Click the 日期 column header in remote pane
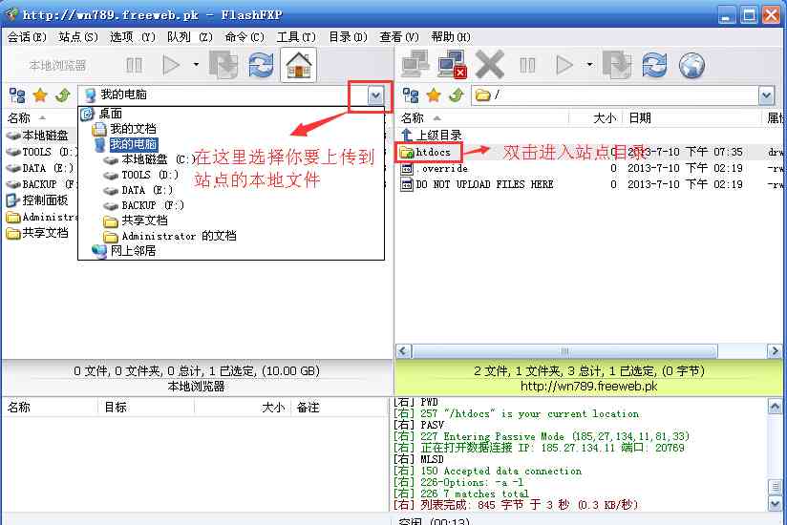787x525 pixels. 640,118
